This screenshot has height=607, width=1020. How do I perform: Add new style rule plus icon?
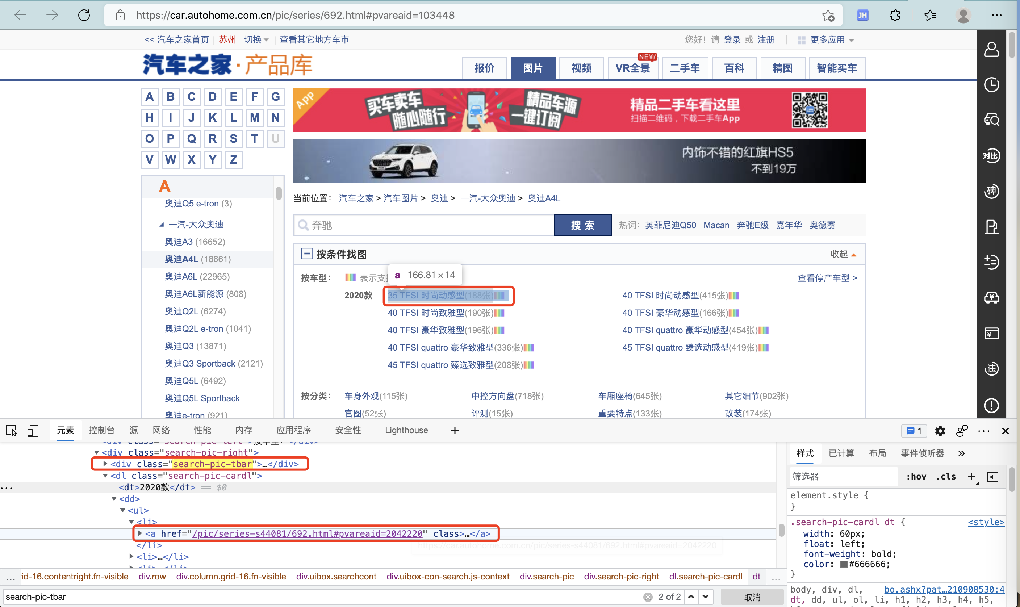(x=972, y=477)
